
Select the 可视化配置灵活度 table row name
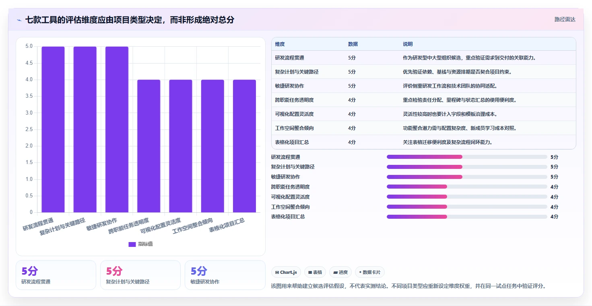[x=294, y=114]
